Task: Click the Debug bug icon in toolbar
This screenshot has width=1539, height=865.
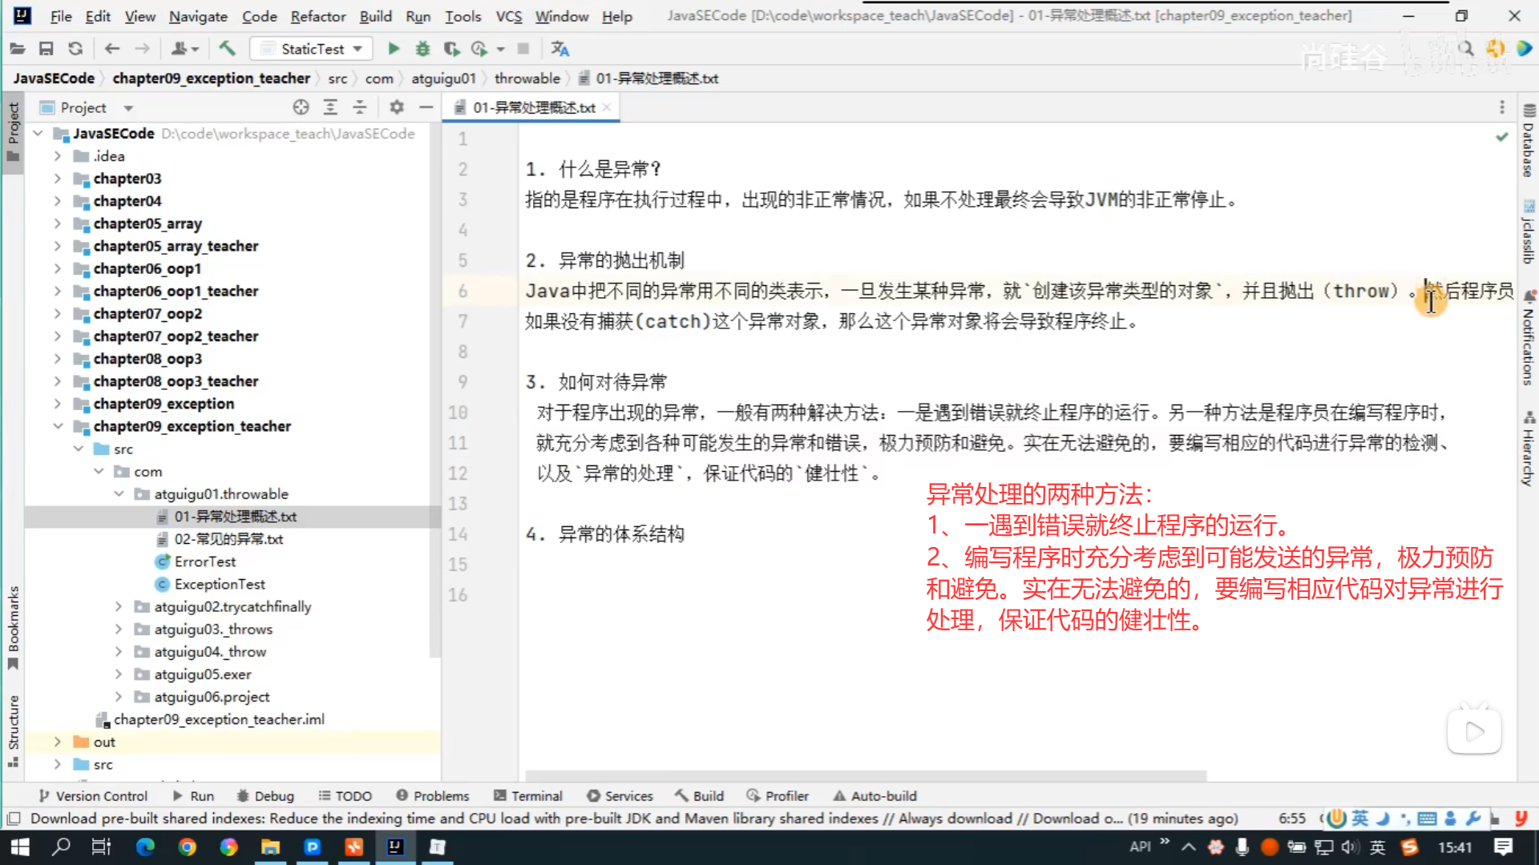Action: tap(422, 49)
